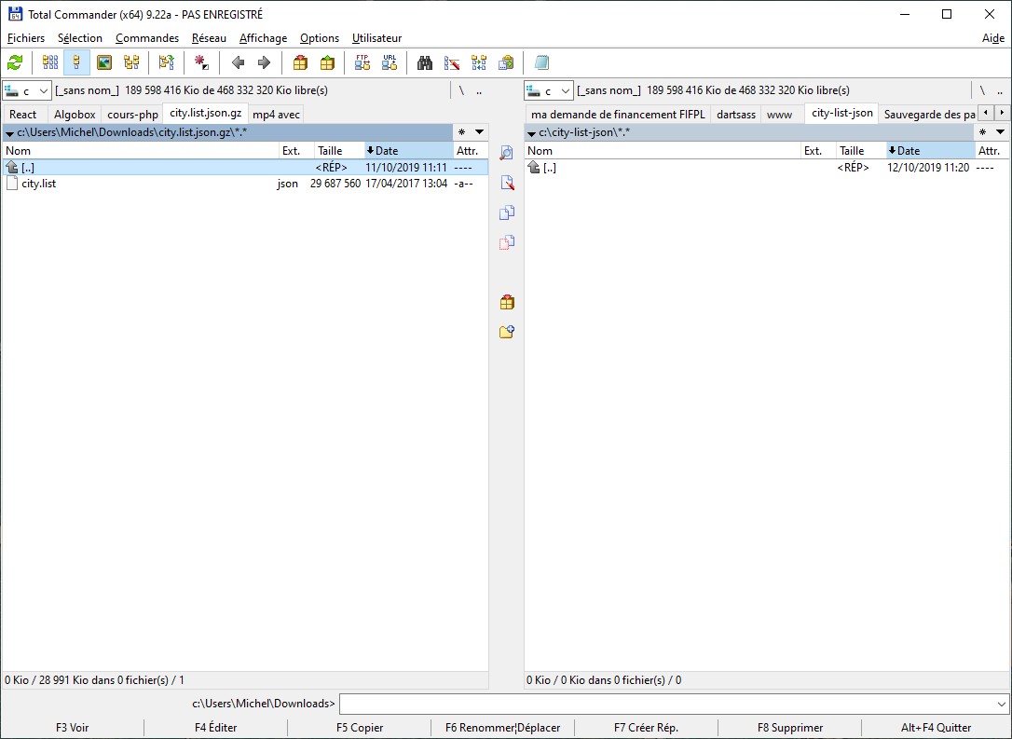The image size is (1012, 739).
Task: Open the left panel drive dropdown
Action: point(27,90)
